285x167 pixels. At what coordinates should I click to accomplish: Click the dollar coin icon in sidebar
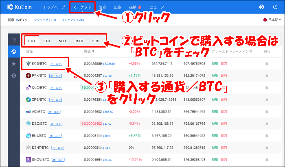coord(13,76)
